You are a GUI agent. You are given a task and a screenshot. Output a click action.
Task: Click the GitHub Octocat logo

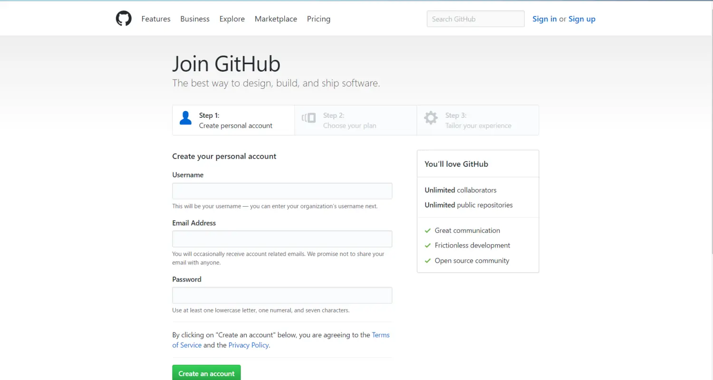pos(124,19)
